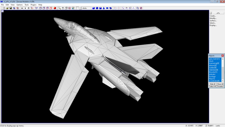The width and height of the screenshot is (225, 127).
Task: Click the red wireframe box view icon
Action: (51, 8)
